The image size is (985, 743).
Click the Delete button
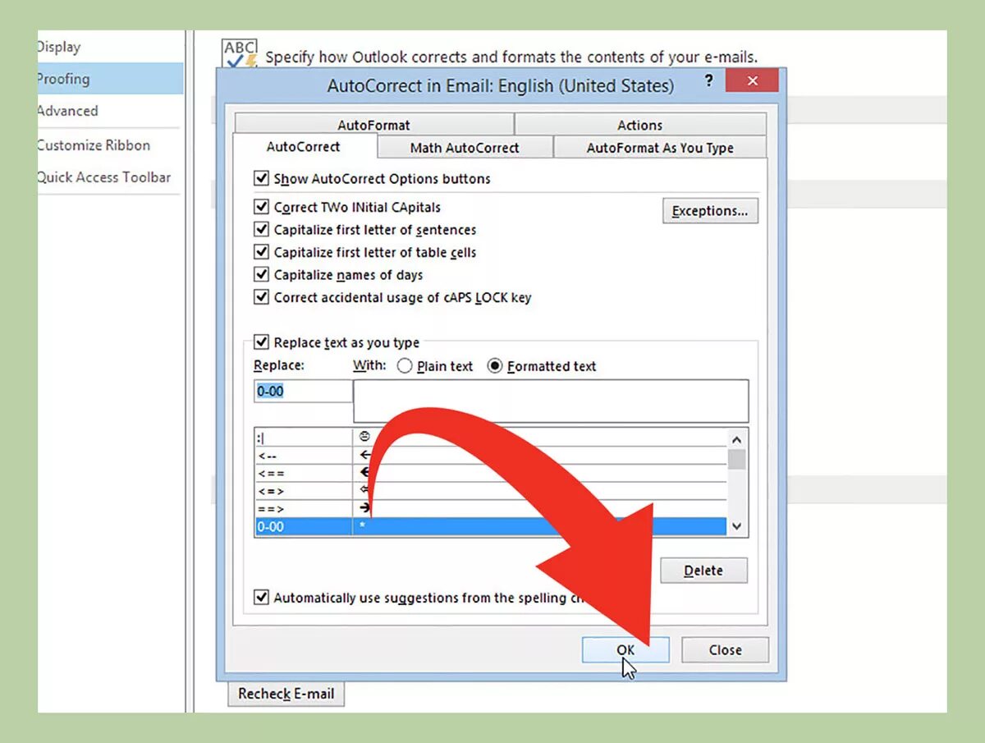click(703, 571)
